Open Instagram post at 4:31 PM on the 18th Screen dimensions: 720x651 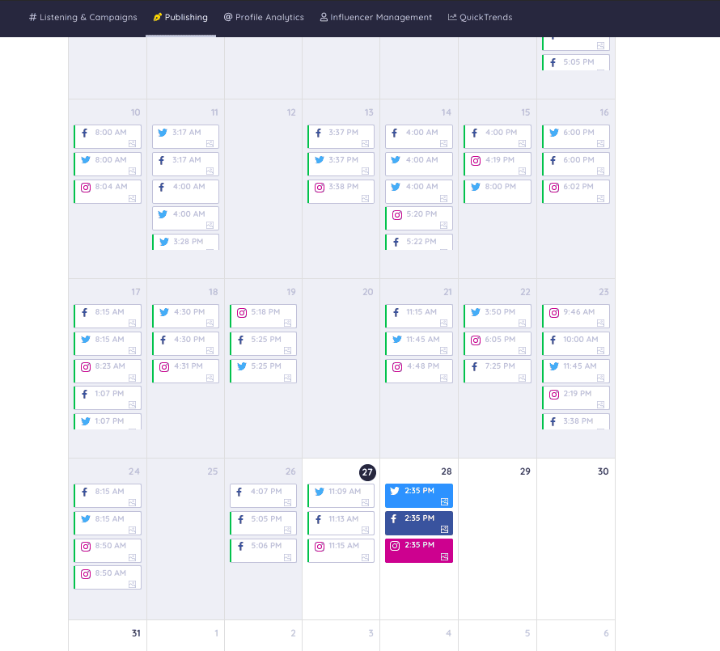pos(185,371)
